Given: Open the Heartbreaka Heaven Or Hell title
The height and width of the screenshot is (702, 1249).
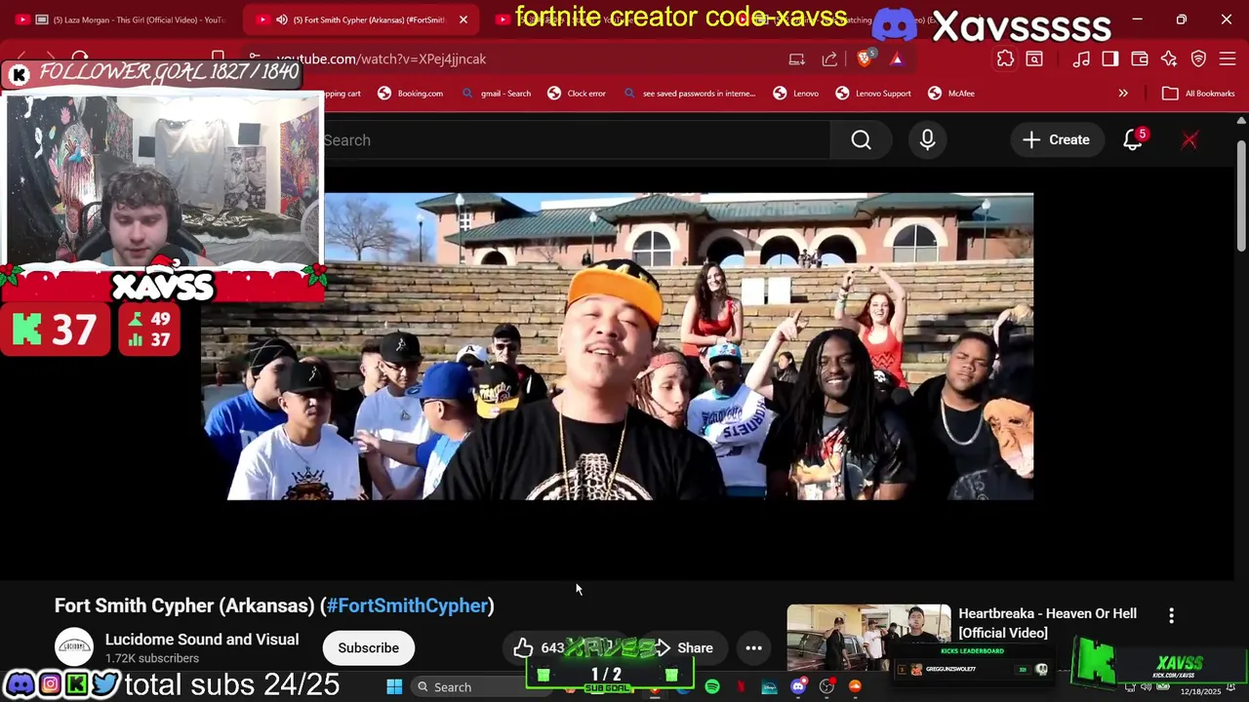Looking at the screenshot, I should [1047, 623].
